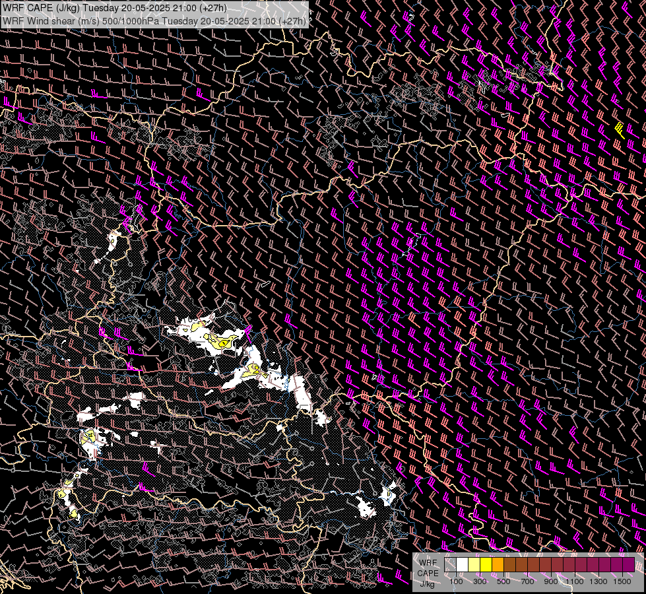
Task: Select the orange legend swatch
Action: tap(498, 565)
